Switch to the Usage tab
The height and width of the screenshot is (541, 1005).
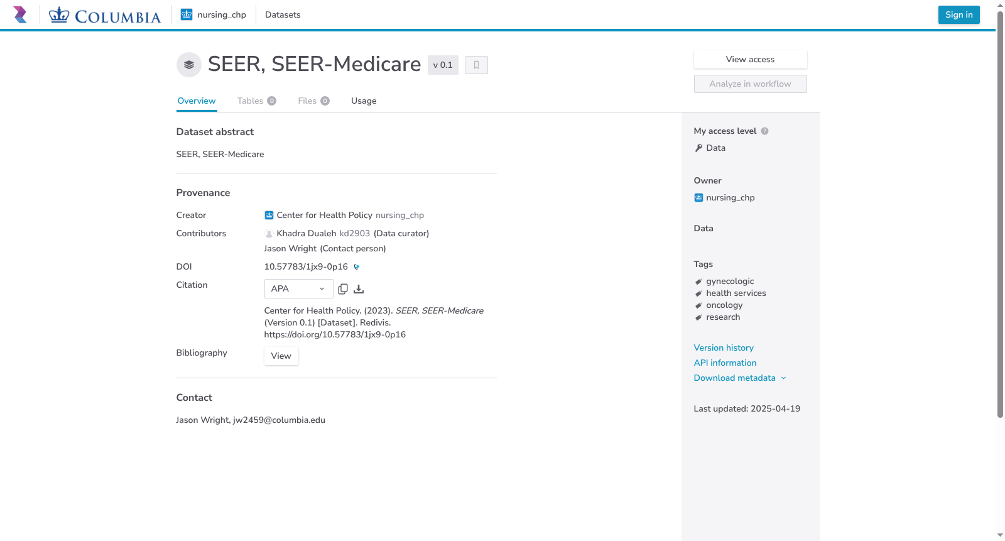click(364, 101)
